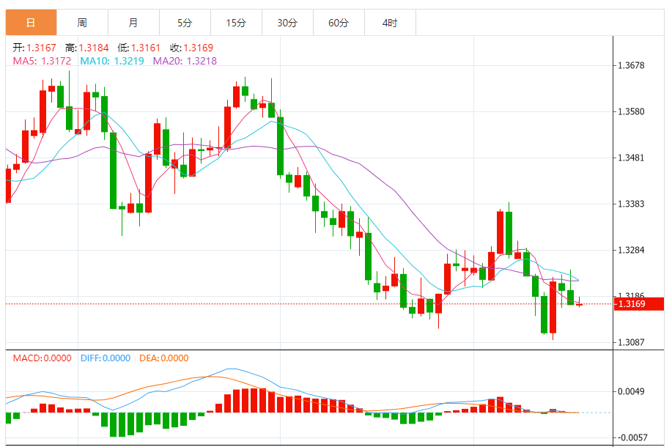Screen dimensions: 672x447
Task: Open the 5分 interval tab
Action: coord(185,23)
